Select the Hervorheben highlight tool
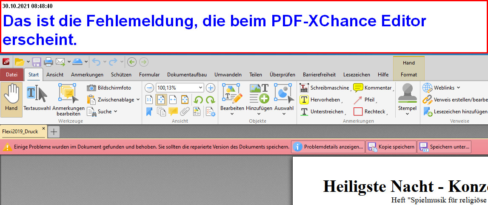Screen dimensions: 488x205 [320, 100]
